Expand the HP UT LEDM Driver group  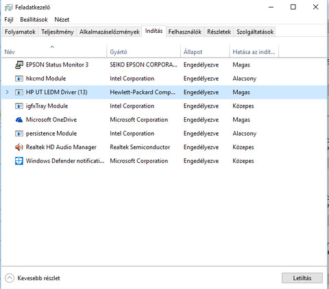point(8,92)
